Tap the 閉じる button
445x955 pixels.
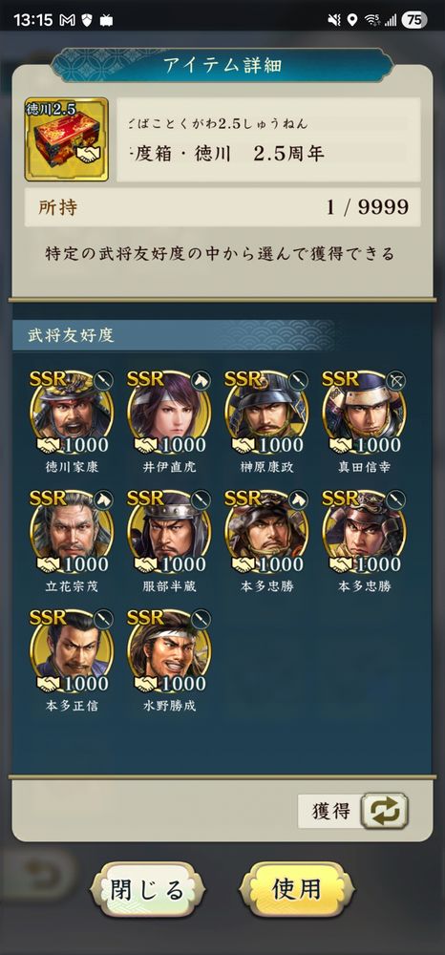[x=147, y=890]
